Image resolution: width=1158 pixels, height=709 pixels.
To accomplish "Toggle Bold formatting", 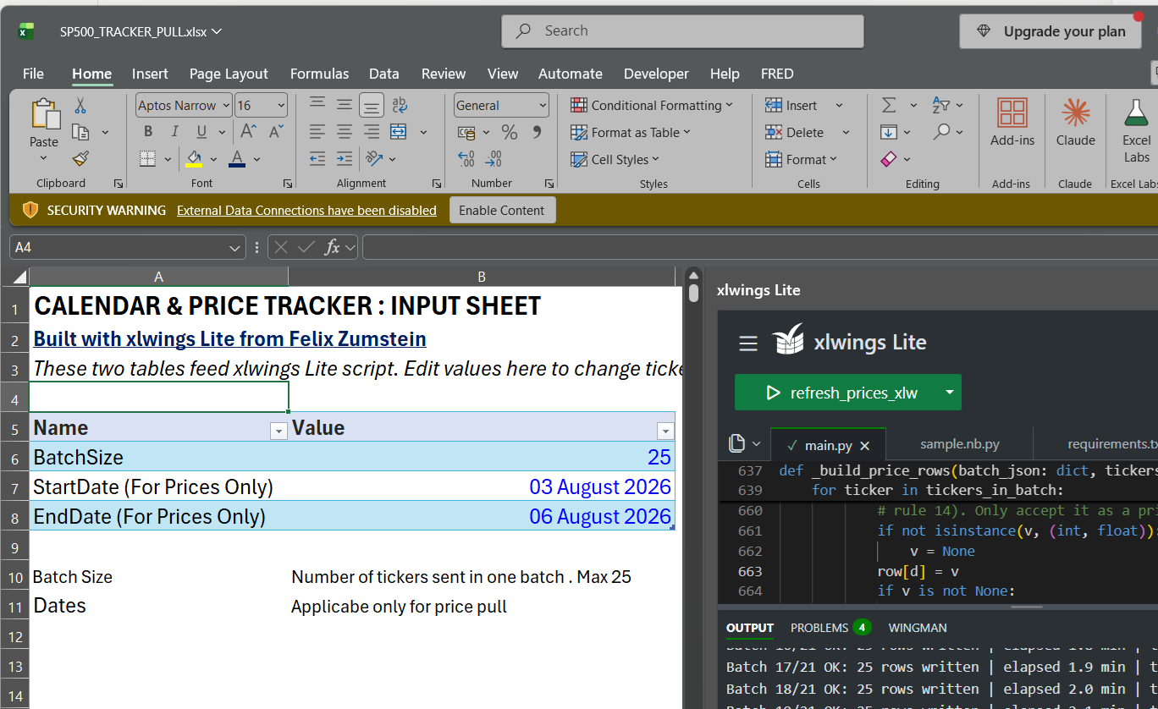I will (x=148, y=132).
